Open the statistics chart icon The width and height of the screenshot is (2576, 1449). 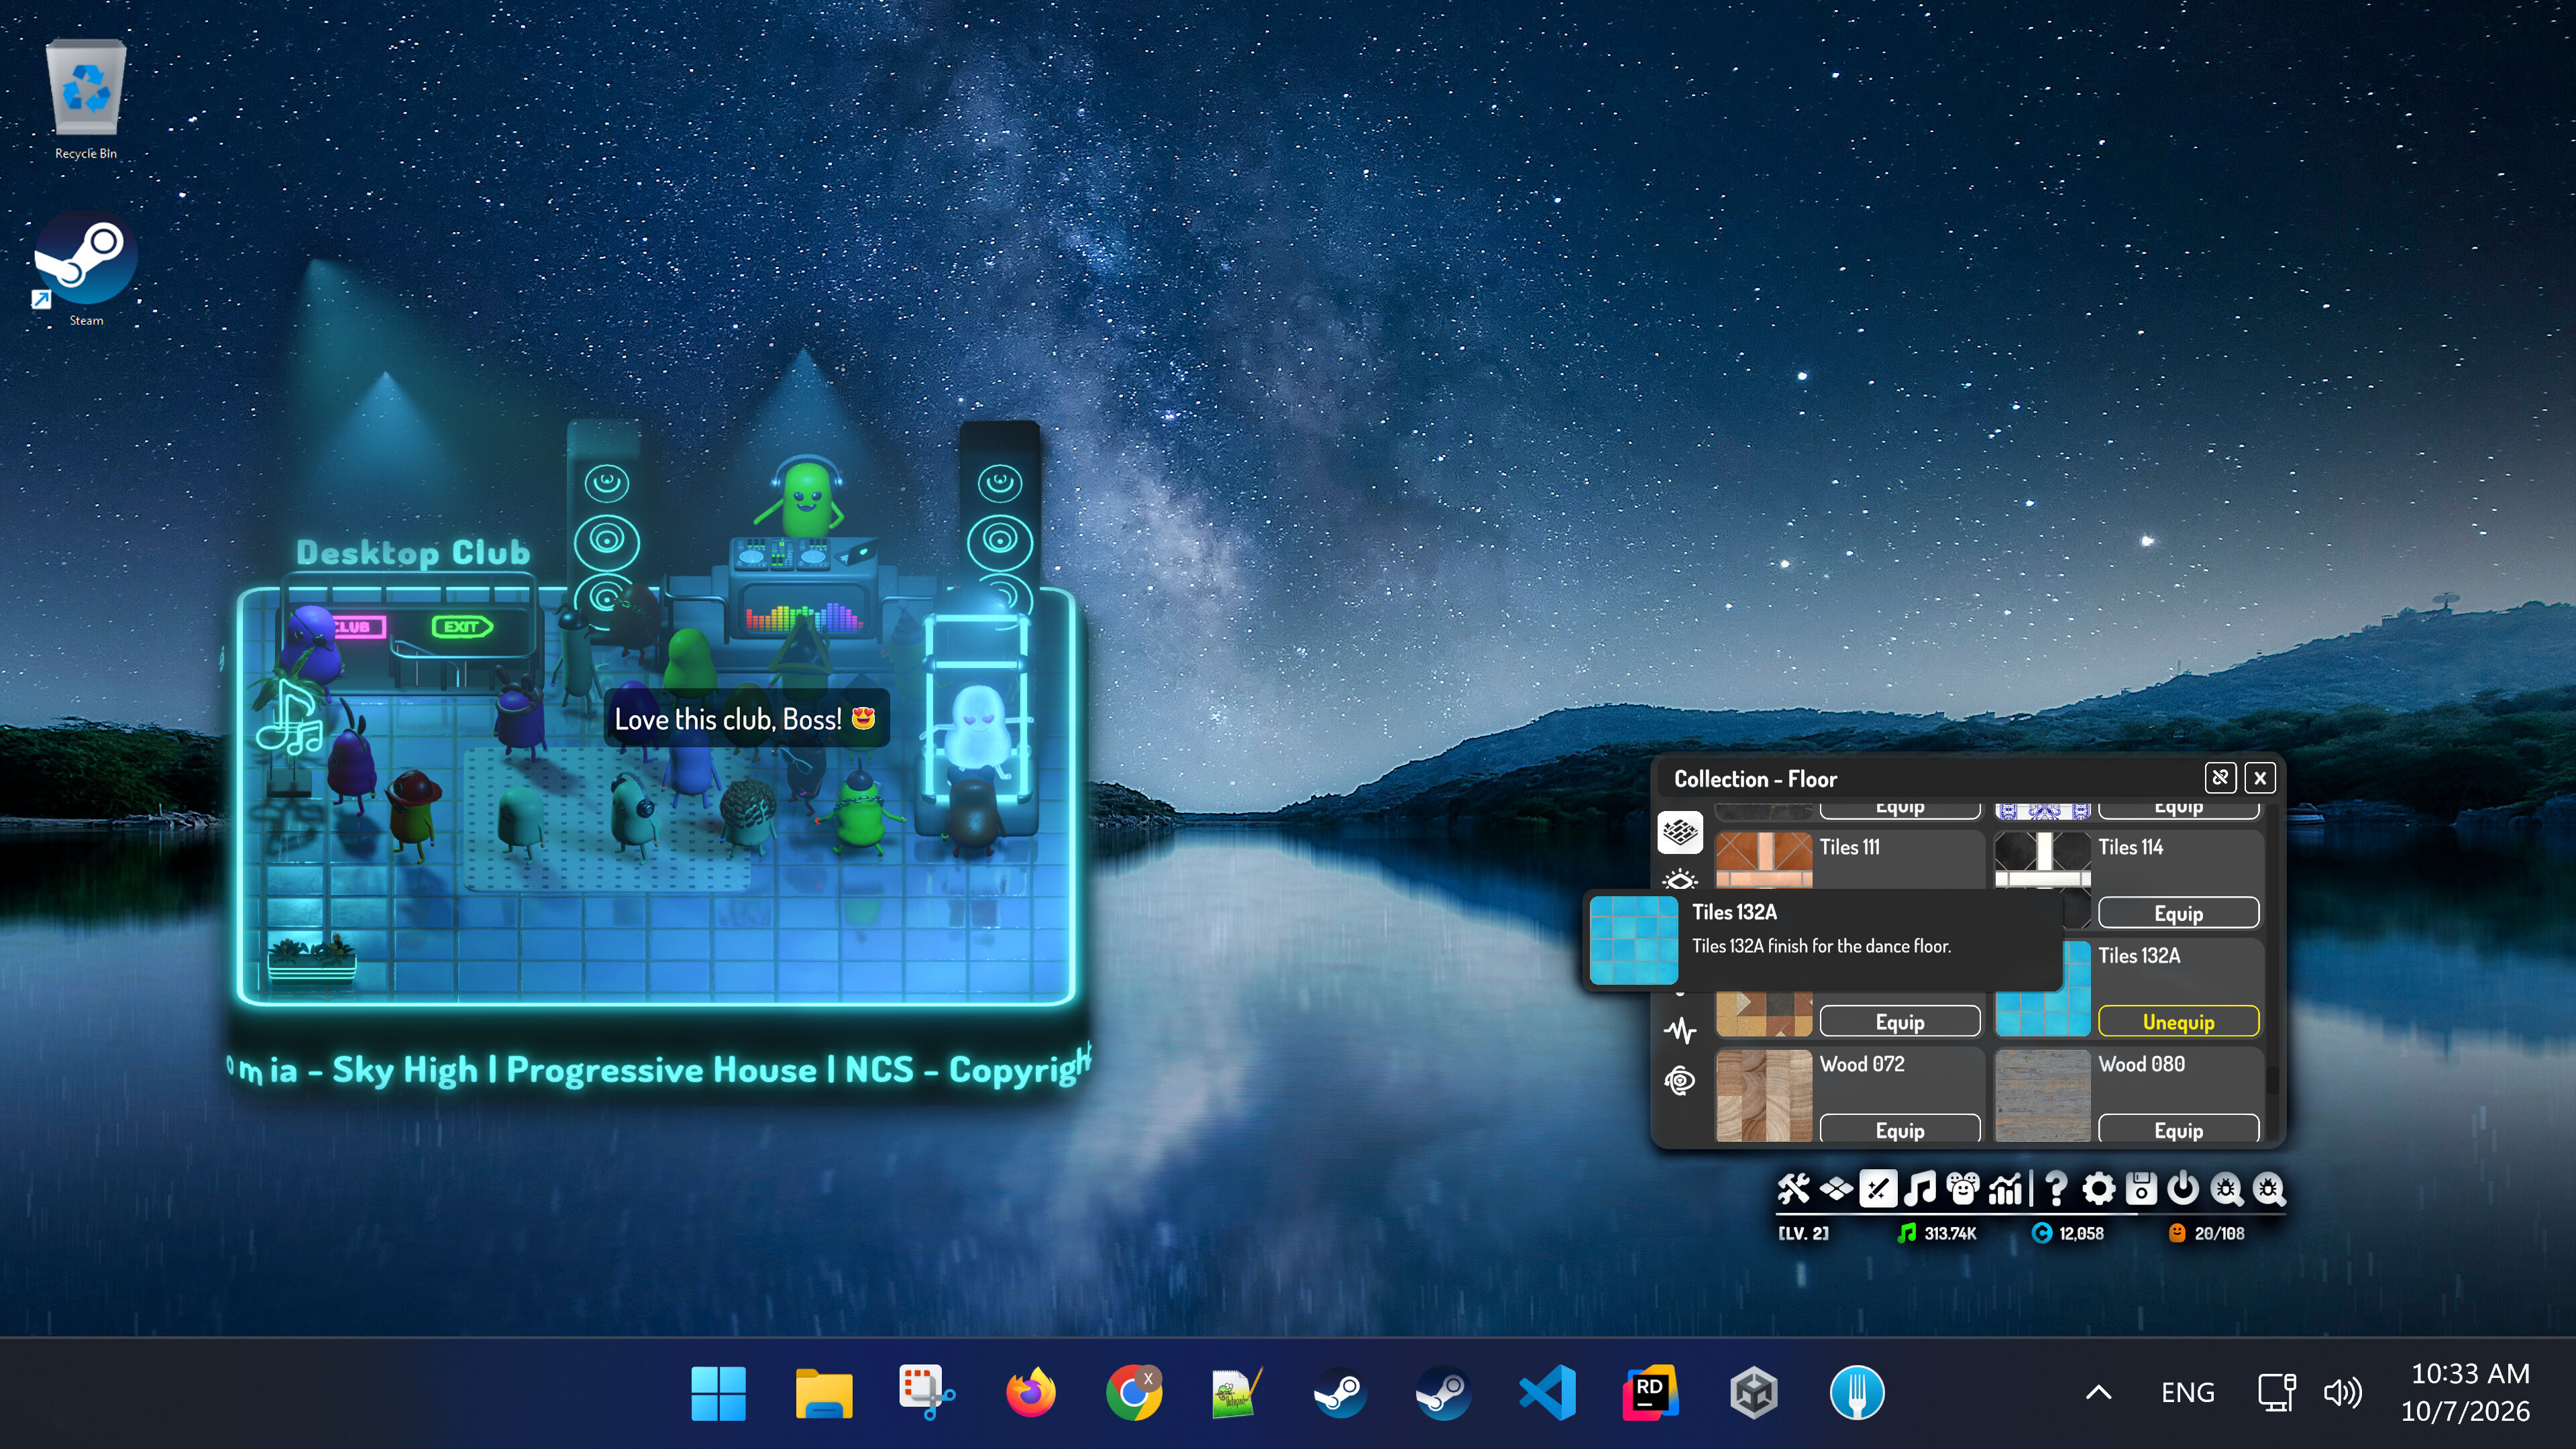tap(2005, 1189)
